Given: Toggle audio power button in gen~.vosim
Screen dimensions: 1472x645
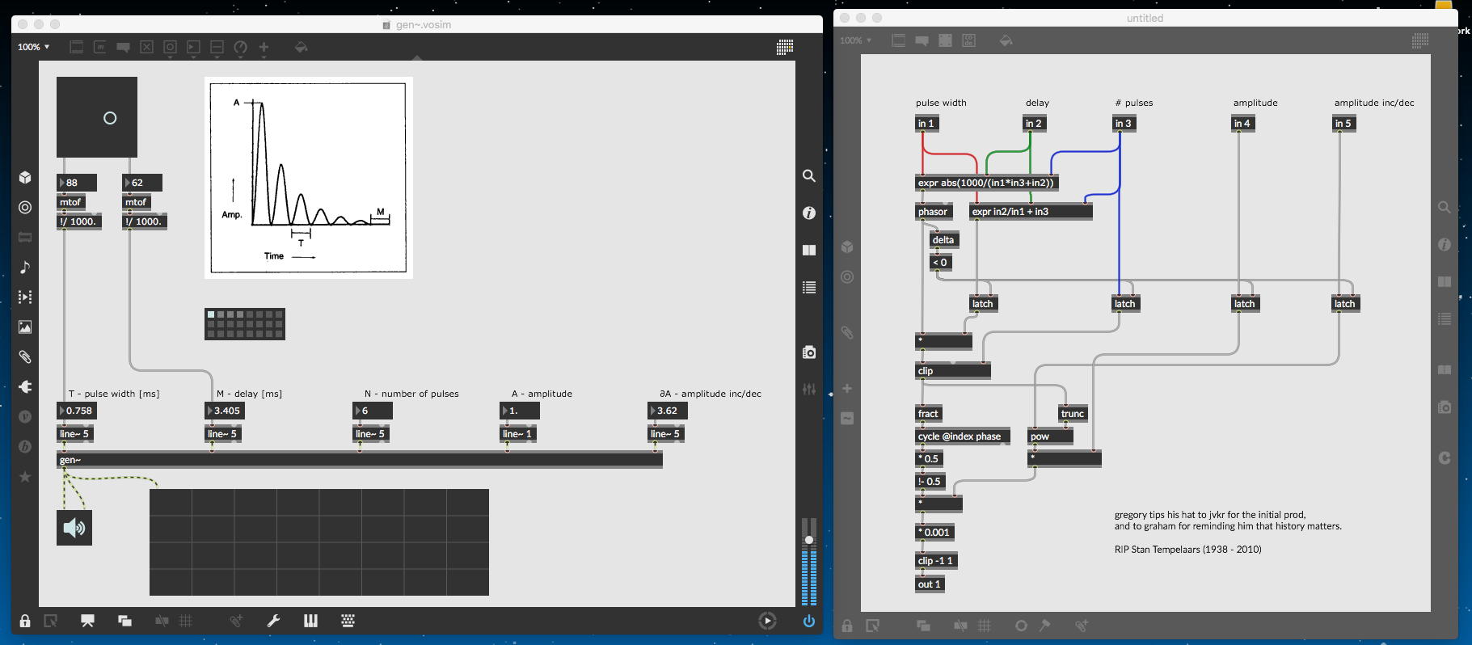Looking at the screenshot, I should pos(808,621).
